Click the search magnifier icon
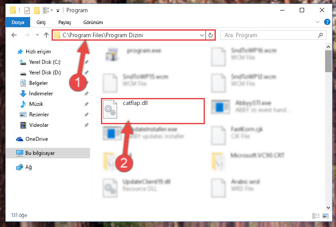This screenshot has width=336, height=227. tap(320, 35)
